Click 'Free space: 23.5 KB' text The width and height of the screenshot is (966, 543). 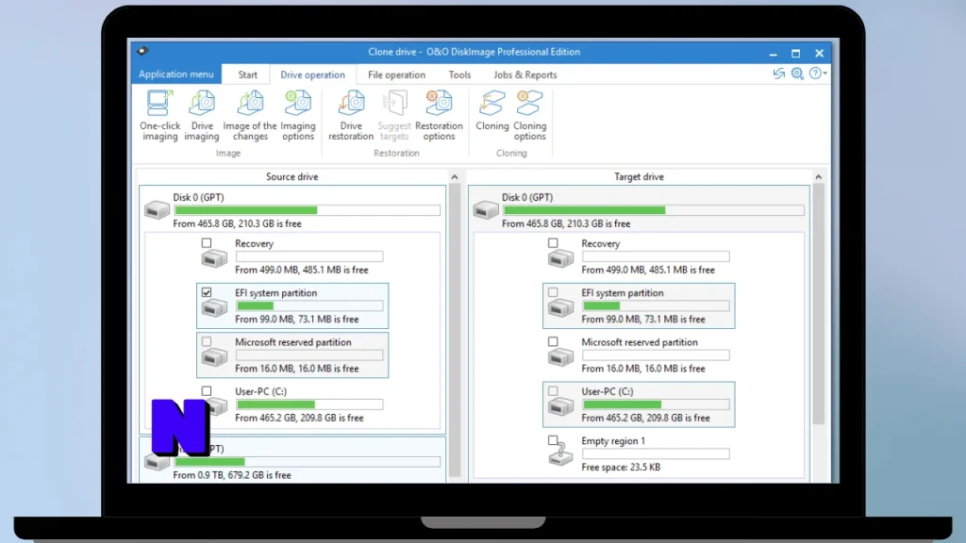pos(621,468)
